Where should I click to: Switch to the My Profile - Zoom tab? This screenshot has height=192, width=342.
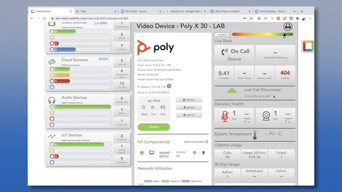pyautogui.click(x=141, y=11)
